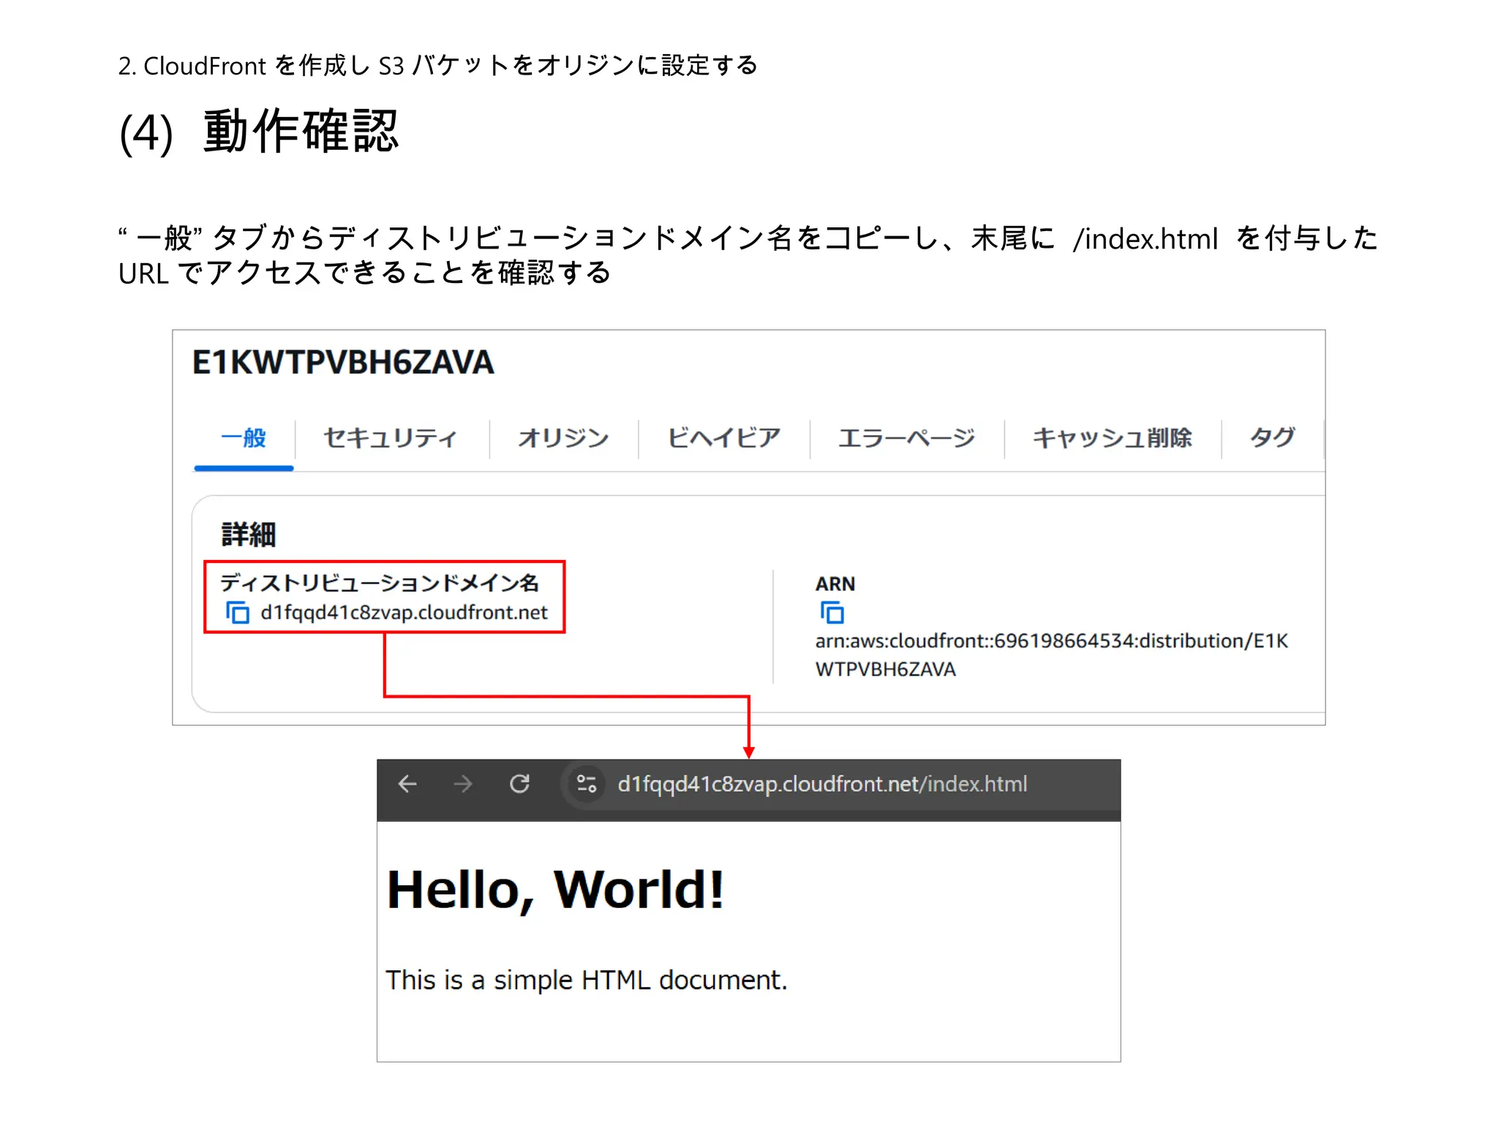The height and width of the screenshot is (1123, 1498).
Task: Click the 'This is a simple HTML document.' text
Action: [587, 980]
